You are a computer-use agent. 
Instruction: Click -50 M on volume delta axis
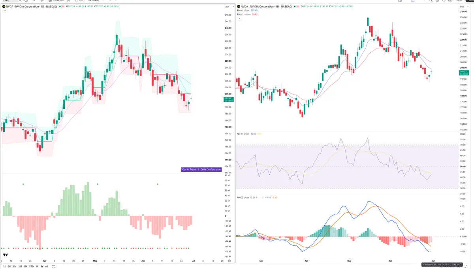(227, 241)
